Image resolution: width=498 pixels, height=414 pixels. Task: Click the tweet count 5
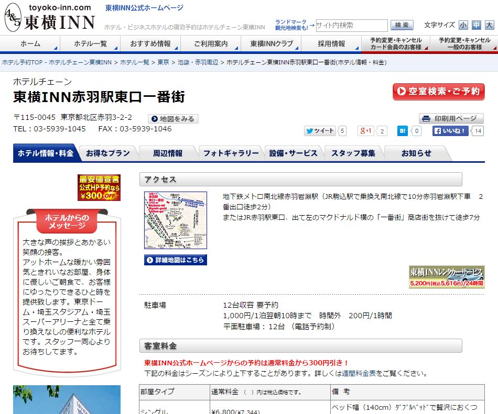(342, 131)
